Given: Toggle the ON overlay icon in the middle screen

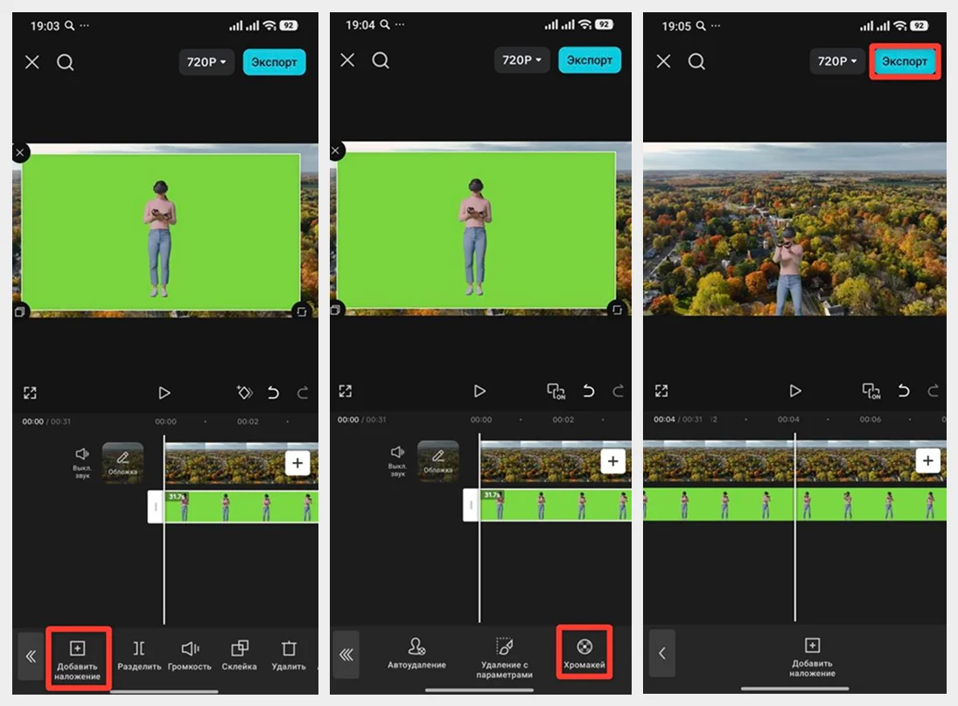Looking at the screenshot, I should (x=556, y=391).
